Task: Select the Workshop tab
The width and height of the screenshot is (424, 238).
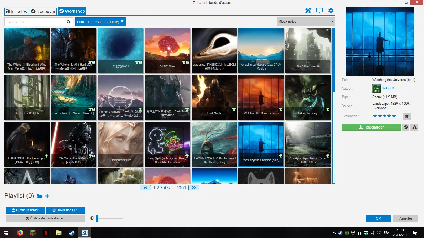Action: click(72, 11)
